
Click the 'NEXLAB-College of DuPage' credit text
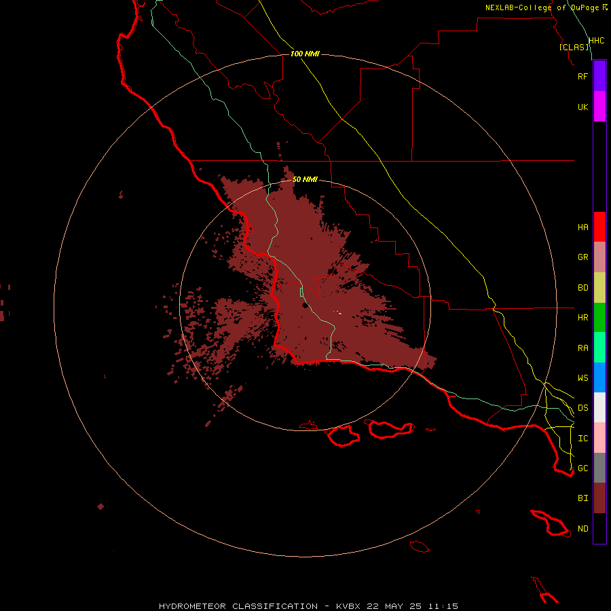[x=542, y=7]
